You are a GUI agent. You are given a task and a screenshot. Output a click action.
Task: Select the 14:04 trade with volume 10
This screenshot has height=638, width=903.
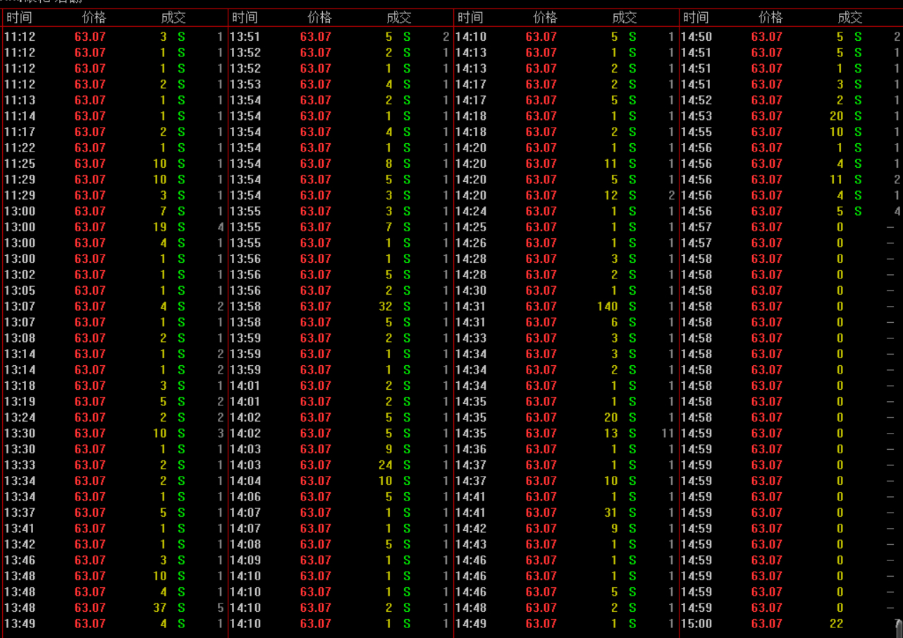coord(340,481)
